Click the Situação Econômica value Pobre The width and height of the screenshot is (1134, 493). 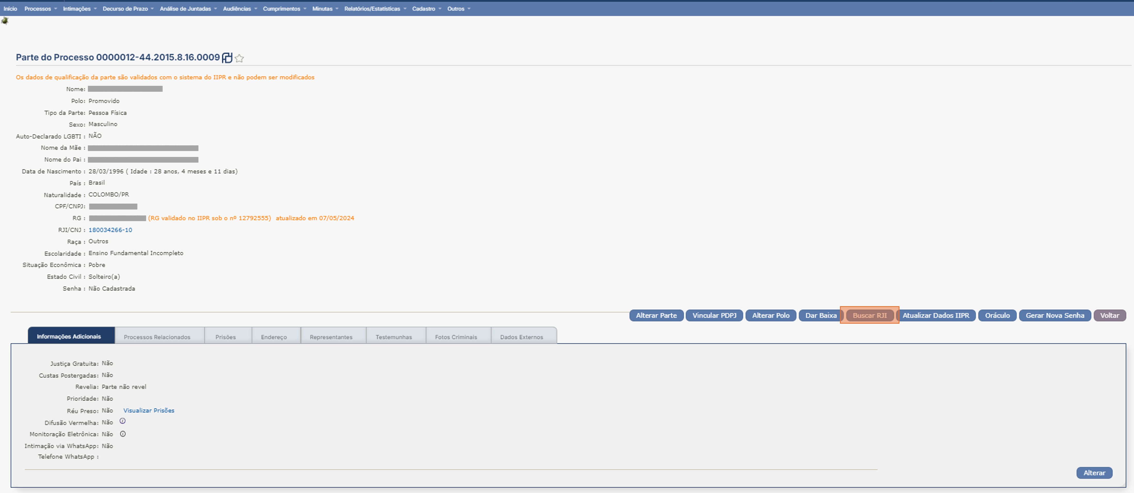click(97, 265)
